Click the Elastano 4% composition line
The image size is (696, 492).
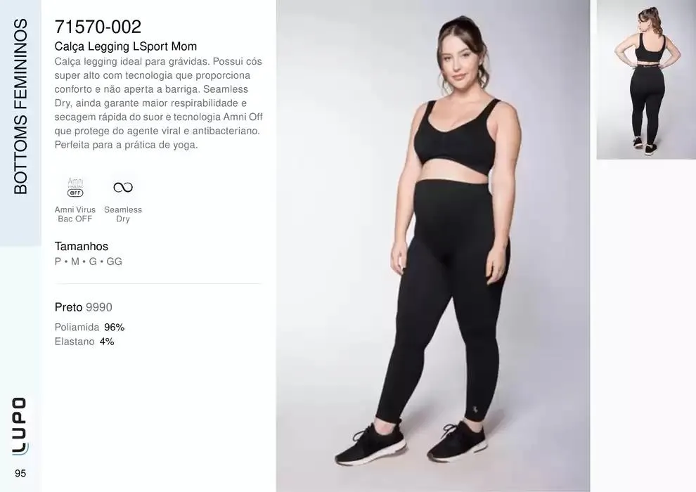pyautogui.click(x=84, y=342)
